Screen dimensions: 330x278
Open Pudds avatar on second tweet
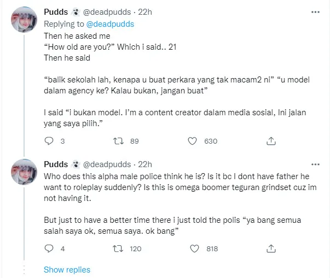tap(24, 171)
